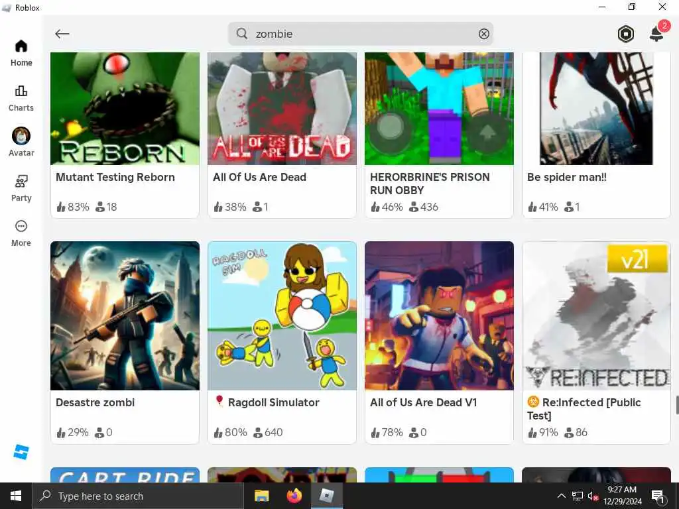Click the Desastre zombi title
Viewport: 679px width, 509px height.
pyautogui.click(x=95, y=402)
